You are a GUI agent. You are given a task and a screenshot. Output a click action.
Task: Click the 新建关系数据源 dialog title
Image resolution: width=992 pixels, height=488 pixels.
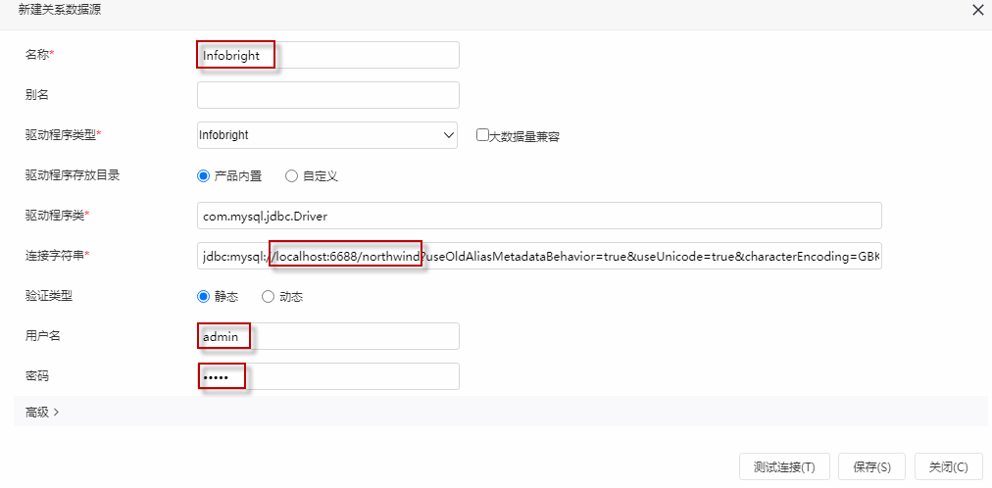pyautogui.click(x=60, y=10)
